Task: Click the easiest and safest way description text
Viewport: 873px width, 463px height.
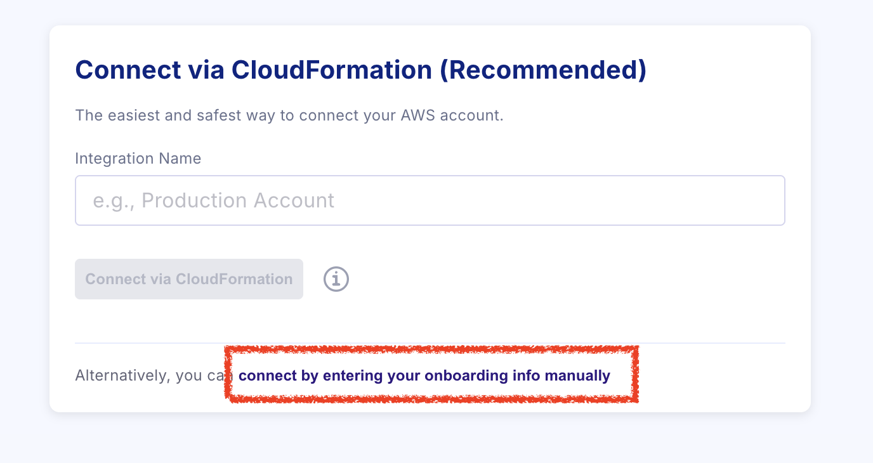Action: click(x=289, y=115)
